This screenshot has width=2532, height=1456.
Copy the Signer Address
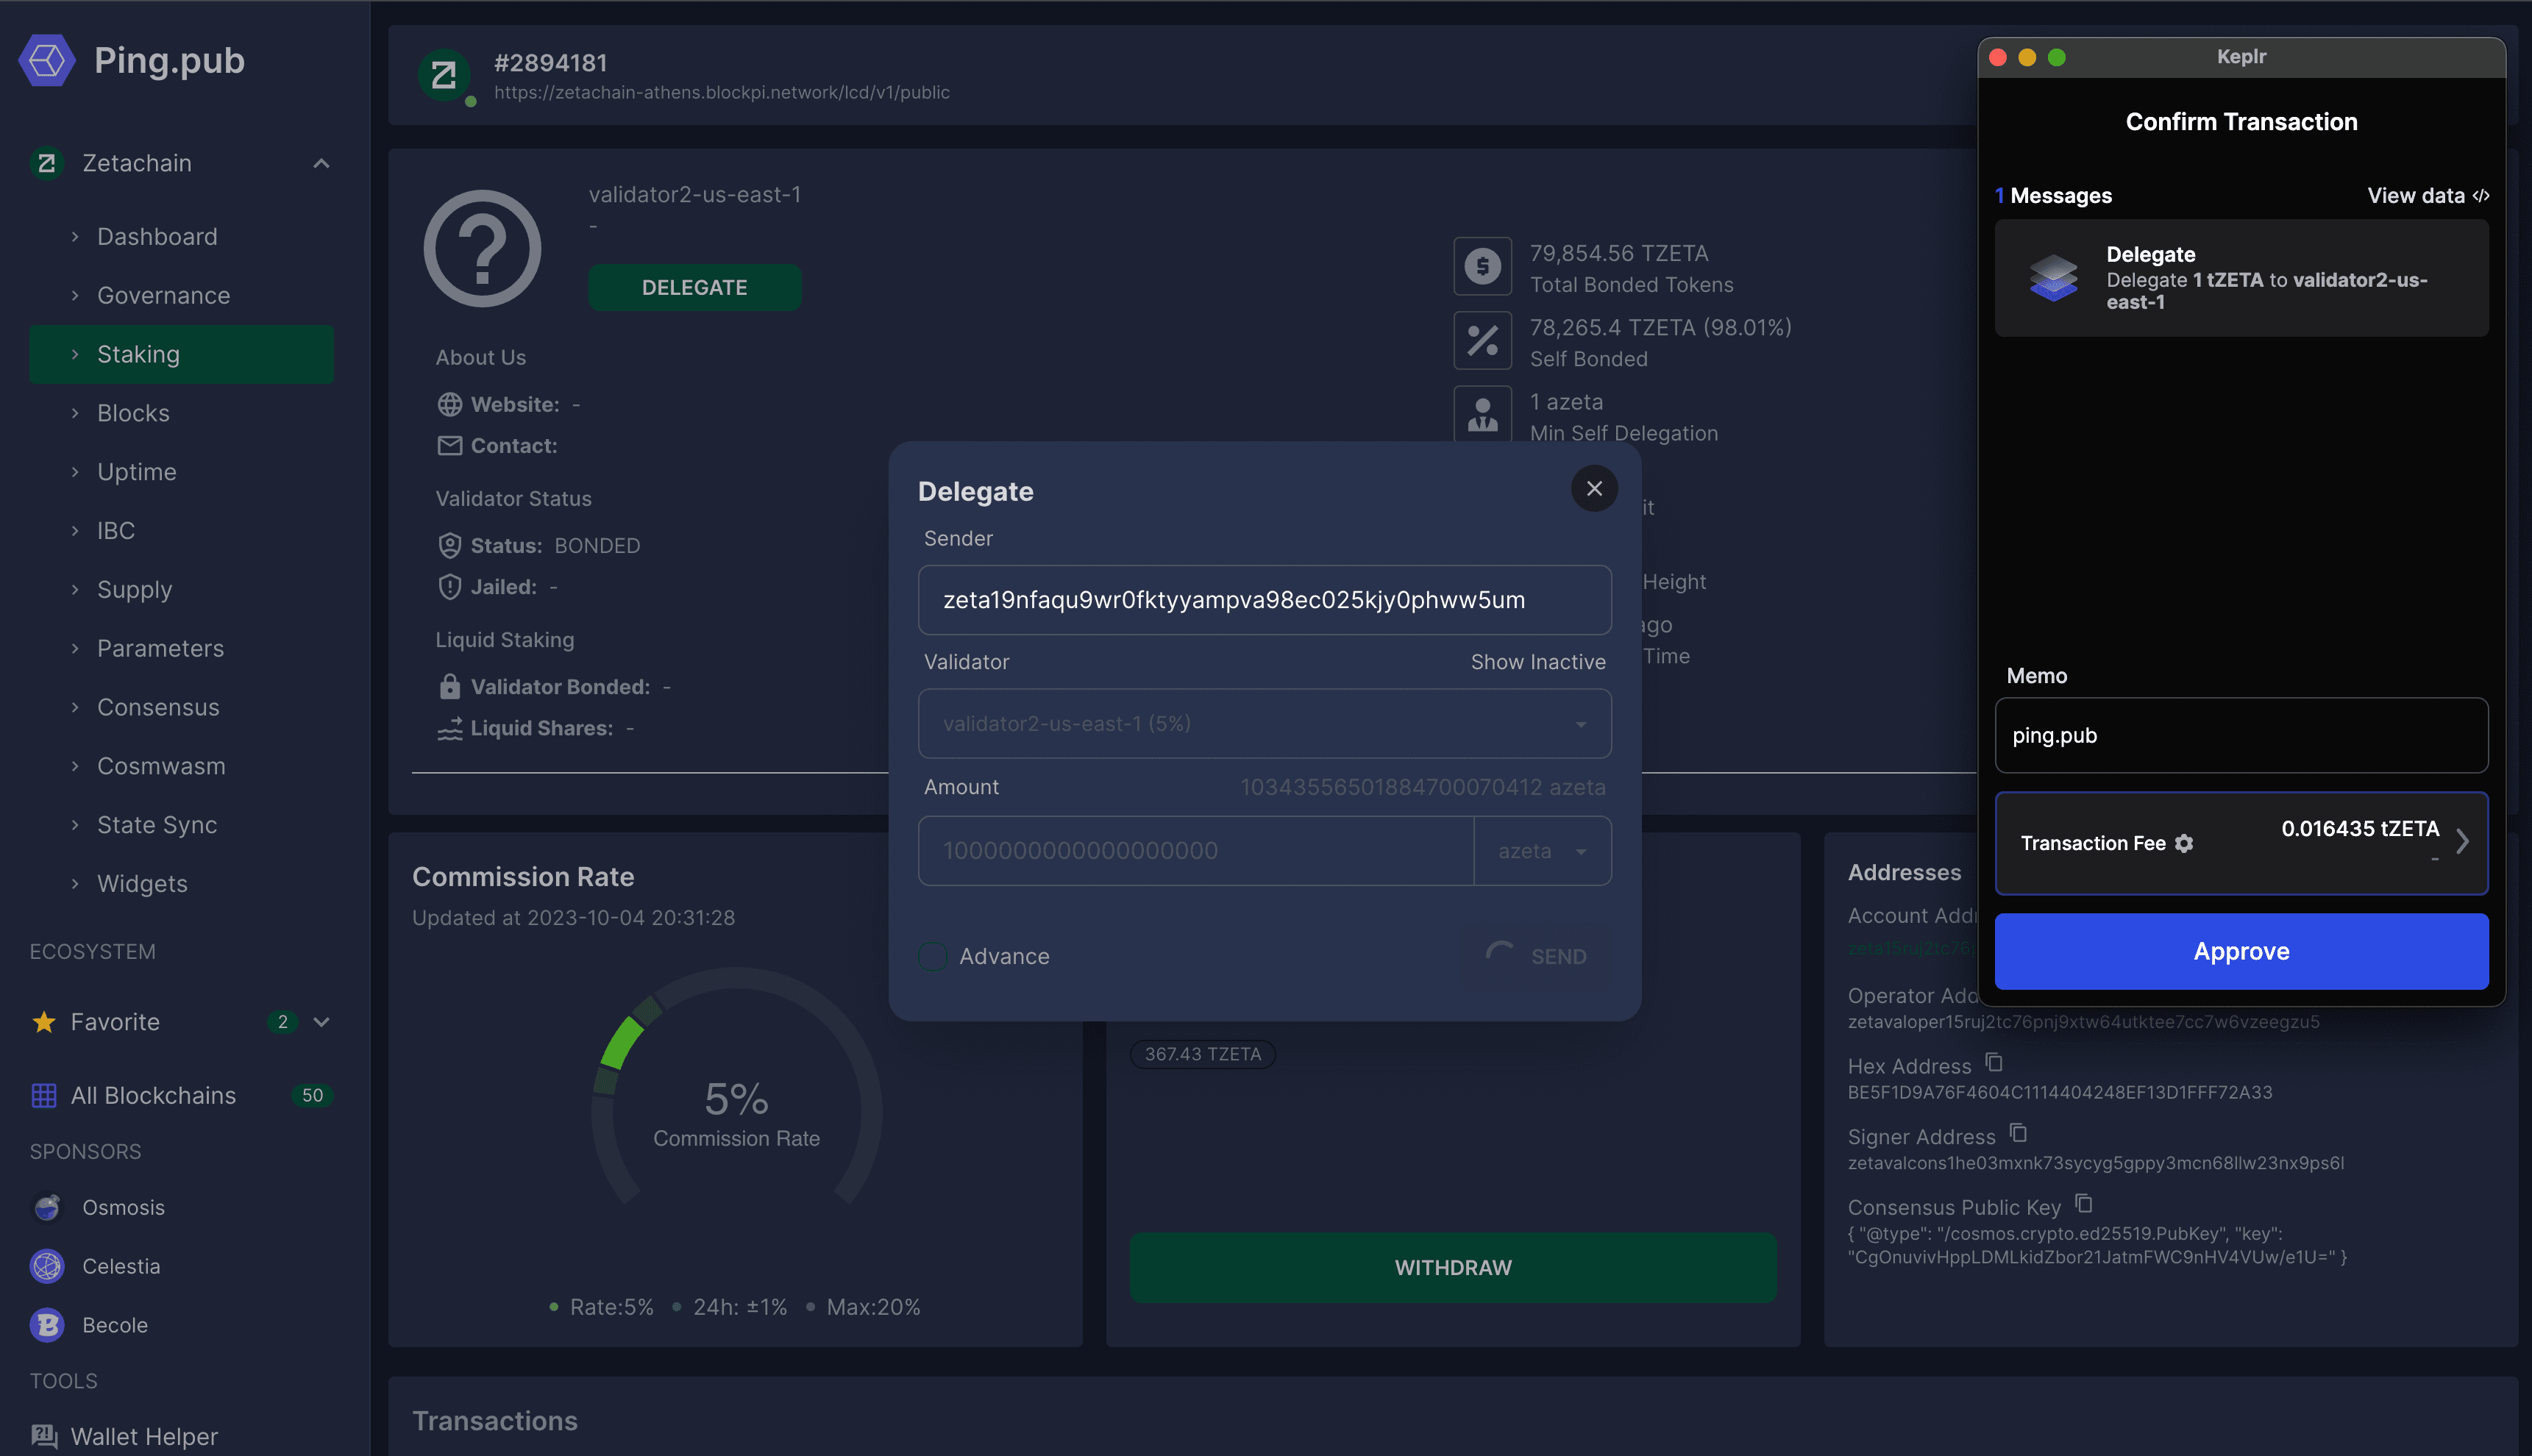click(2018, 1133)
